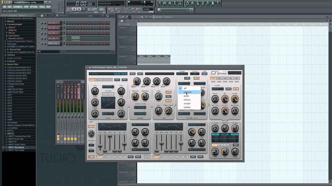Open the Cutoff 1 envelope target dropdown
The height and width of the screenshot is (186, 332).
pos(197,125)
